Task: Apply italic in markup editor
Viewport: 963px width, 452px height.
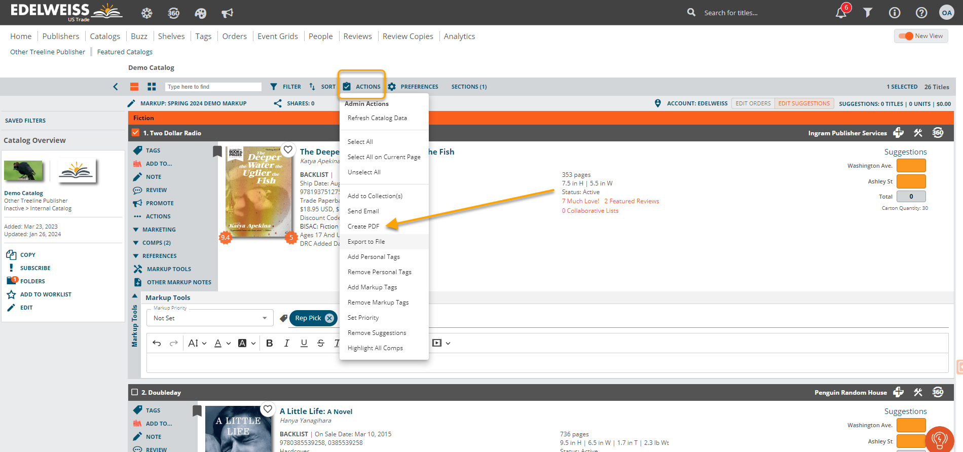Action: [x=286, y=343]
